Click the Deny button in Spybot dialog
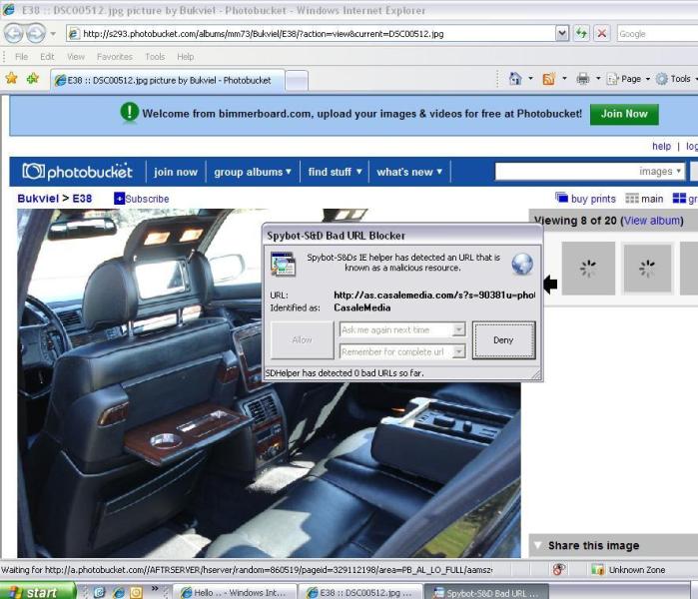The height and width of the screenshot is (599, 698). coord(503,340)
